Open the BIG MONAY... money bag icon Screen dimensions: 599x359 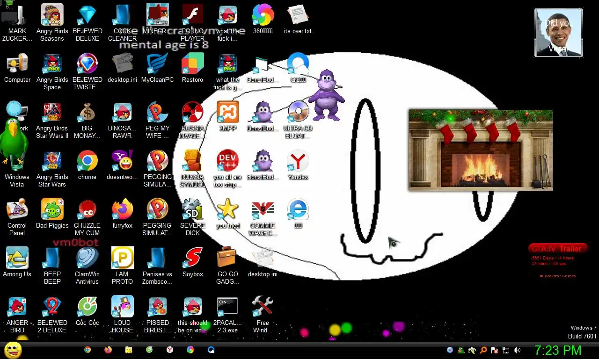click(x=87, y=120)
